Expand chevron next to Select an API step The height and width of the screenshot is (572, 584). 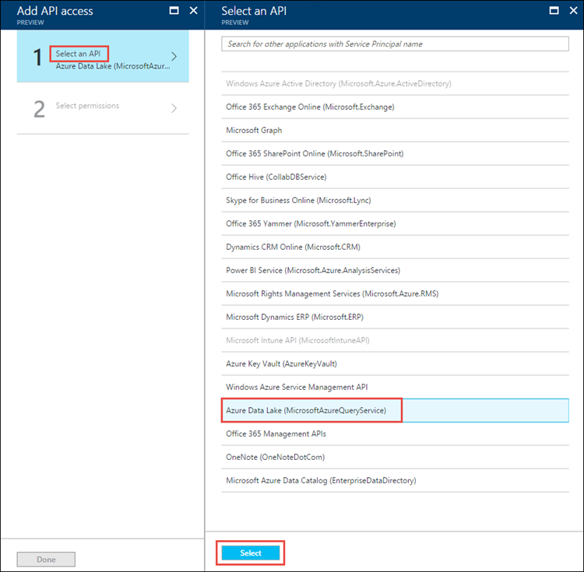pyautogui.click(x=174, y=57)
